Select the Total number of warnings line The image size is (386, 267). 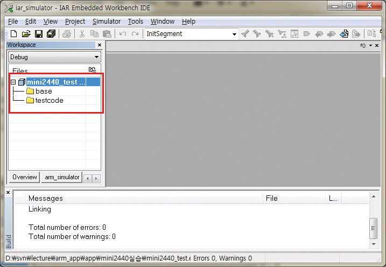click(72, 237)
